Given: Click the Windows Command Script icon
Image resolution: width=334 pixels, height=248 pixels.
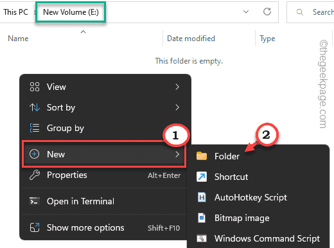Looking at the screenshot, I should click(x=202, y=238).
